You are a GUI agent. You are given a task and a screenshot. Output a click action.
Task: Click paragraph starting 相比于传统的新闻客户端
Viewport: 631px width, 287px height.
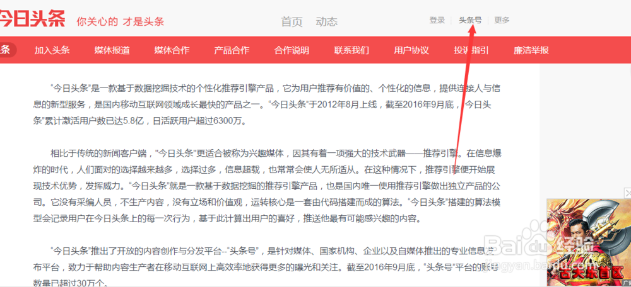point(267,186)
